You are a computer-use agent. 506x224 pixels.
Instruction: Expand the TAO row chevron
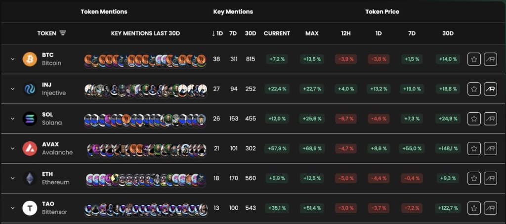(x=12, y=208)
